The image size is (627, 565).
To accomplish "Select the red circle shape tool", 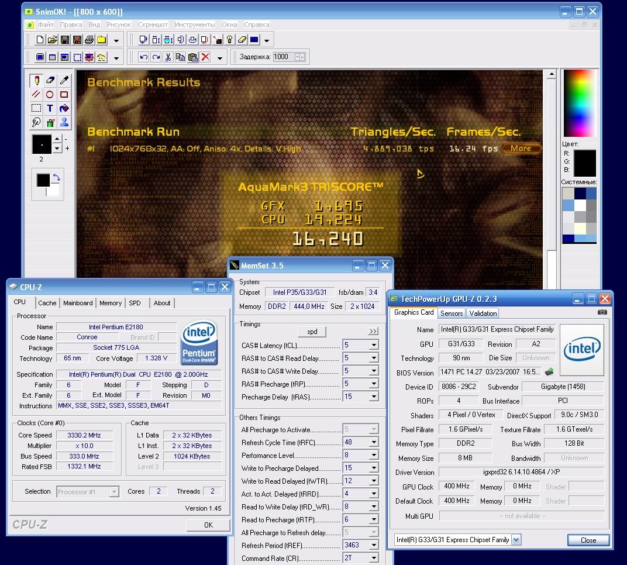I will 50,94.
